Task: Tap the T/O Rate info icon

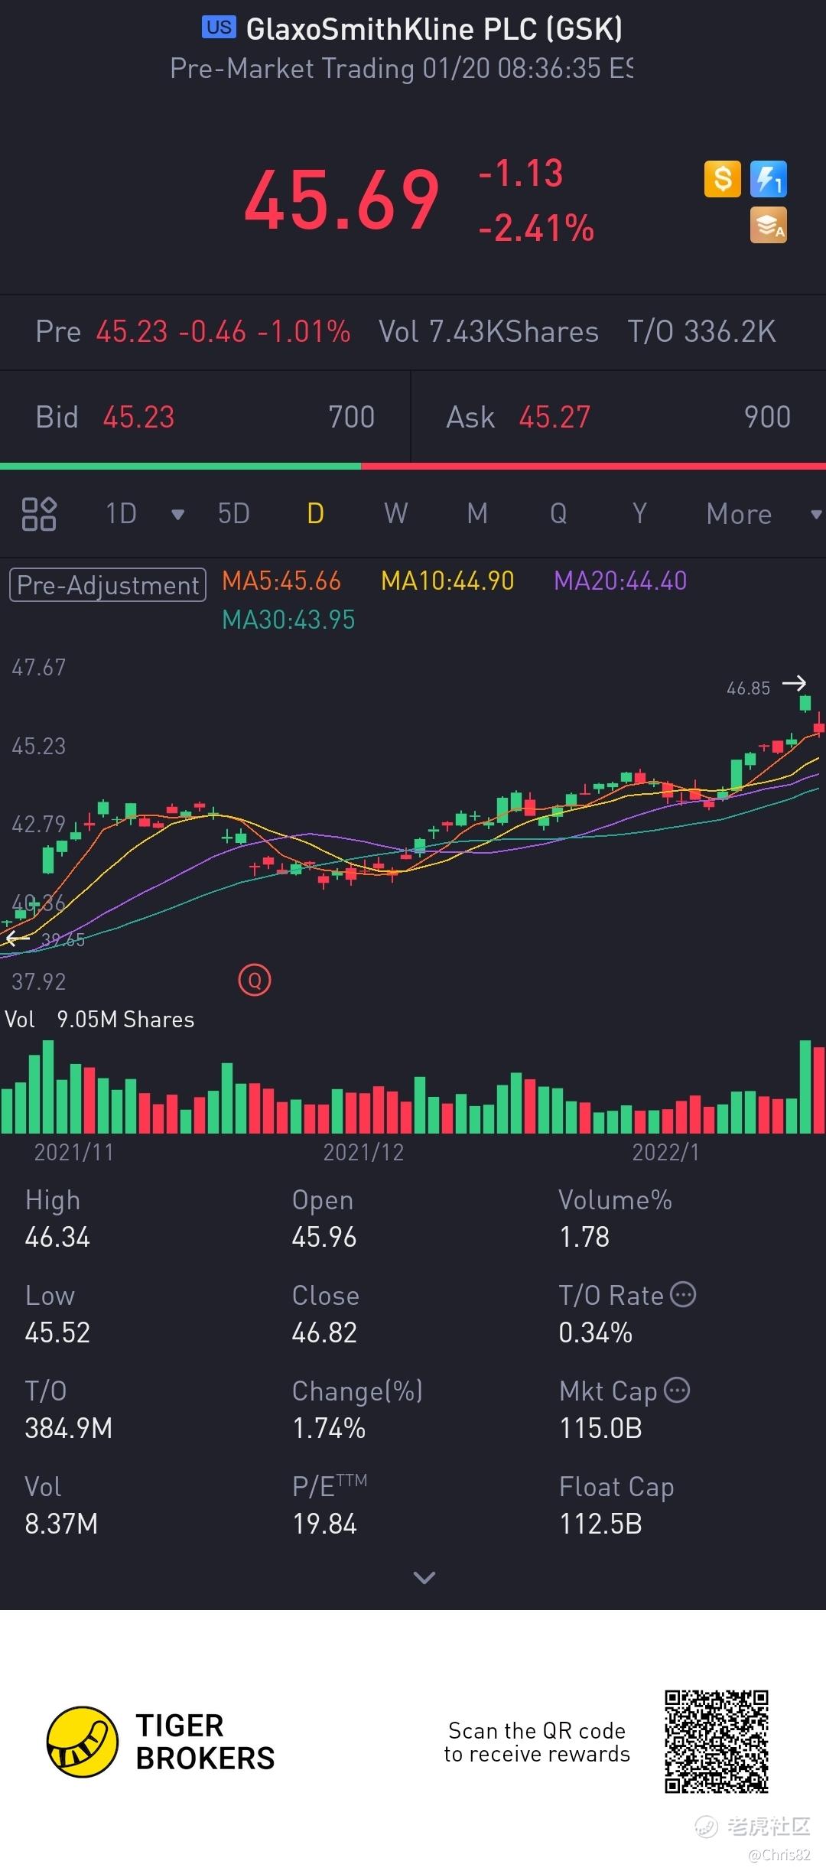Action: click(683, 1294)
